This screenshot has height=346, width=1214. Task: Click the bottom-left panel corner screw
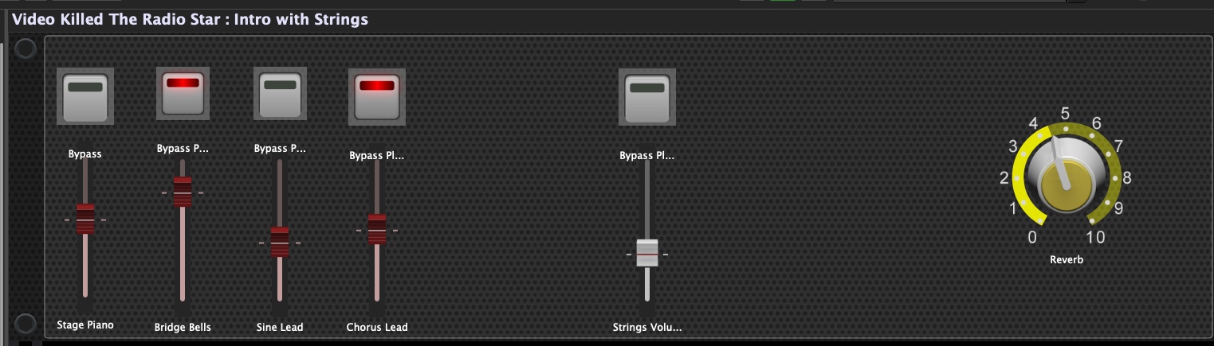[26, 324]
